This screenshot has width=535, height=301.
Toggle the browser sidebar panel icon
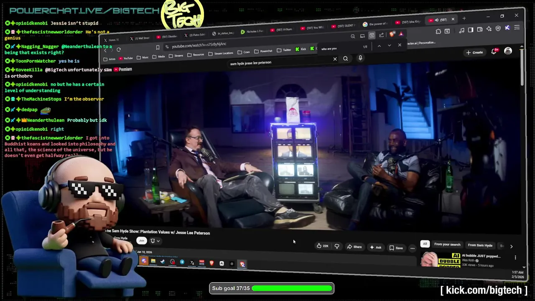click(471, 30)
